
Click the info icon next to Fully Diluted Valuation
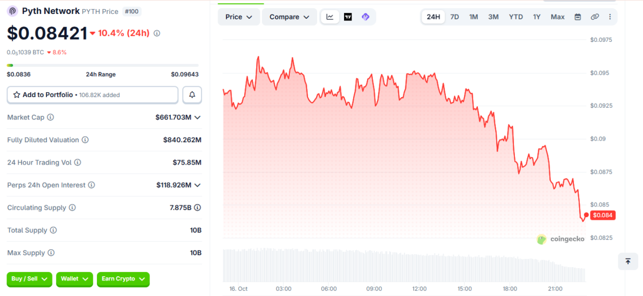tap(85, 140)
